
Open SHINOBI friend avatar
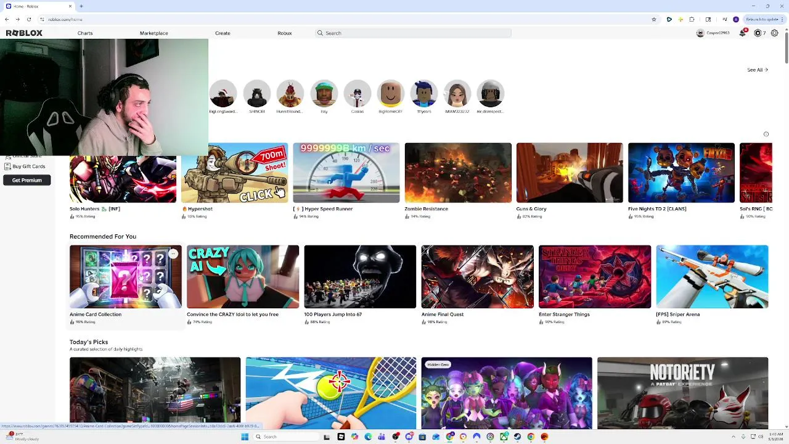[x=256, y=94]
